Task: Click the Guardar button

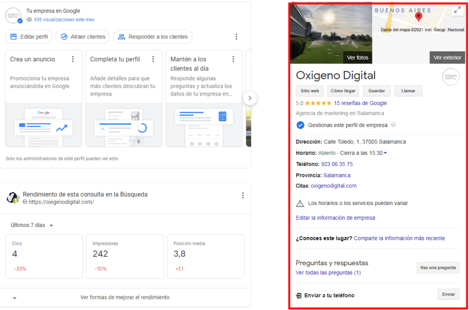Action: click(x=376, y=91)
